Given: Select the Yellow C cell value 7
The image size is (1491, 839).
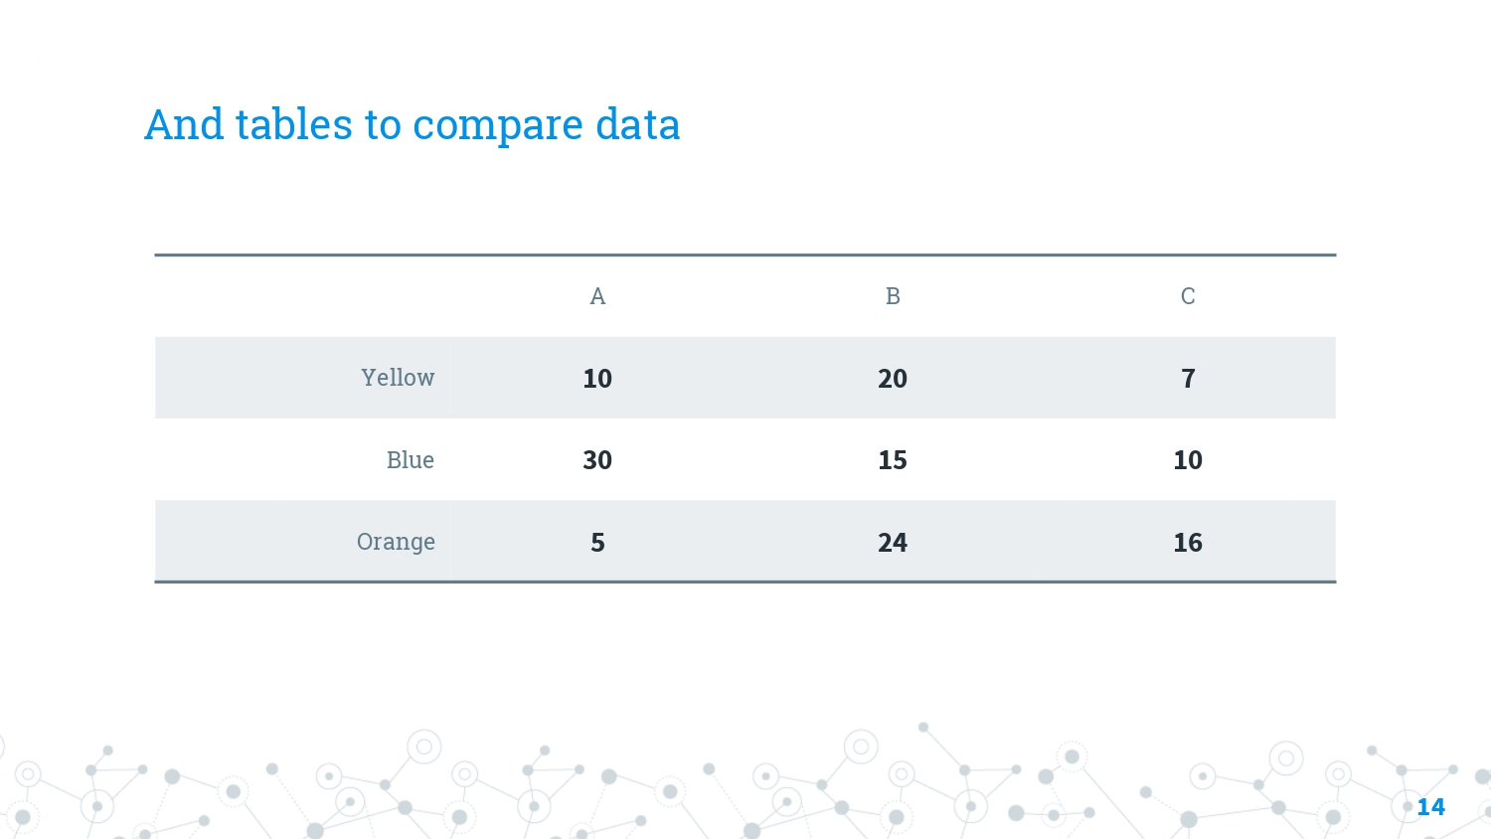Looking at the screenshot, I should 1188,379.
